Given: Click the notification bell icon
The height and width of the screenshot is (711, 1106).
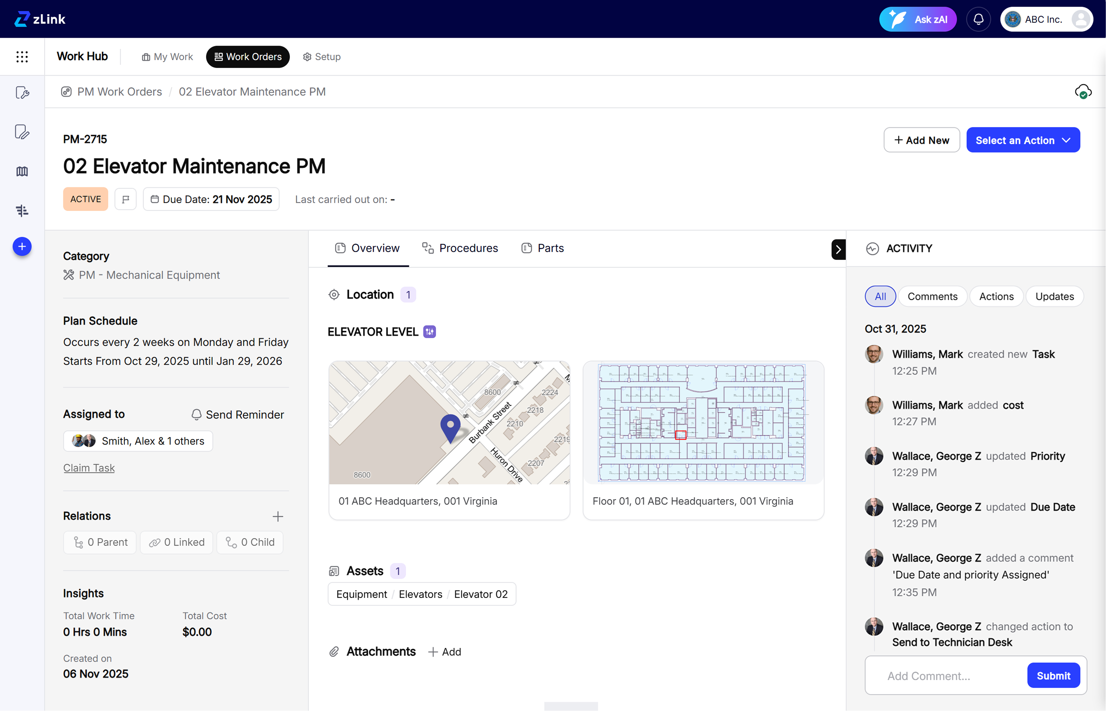Looking at the screenshot, I should pos(978,20).
